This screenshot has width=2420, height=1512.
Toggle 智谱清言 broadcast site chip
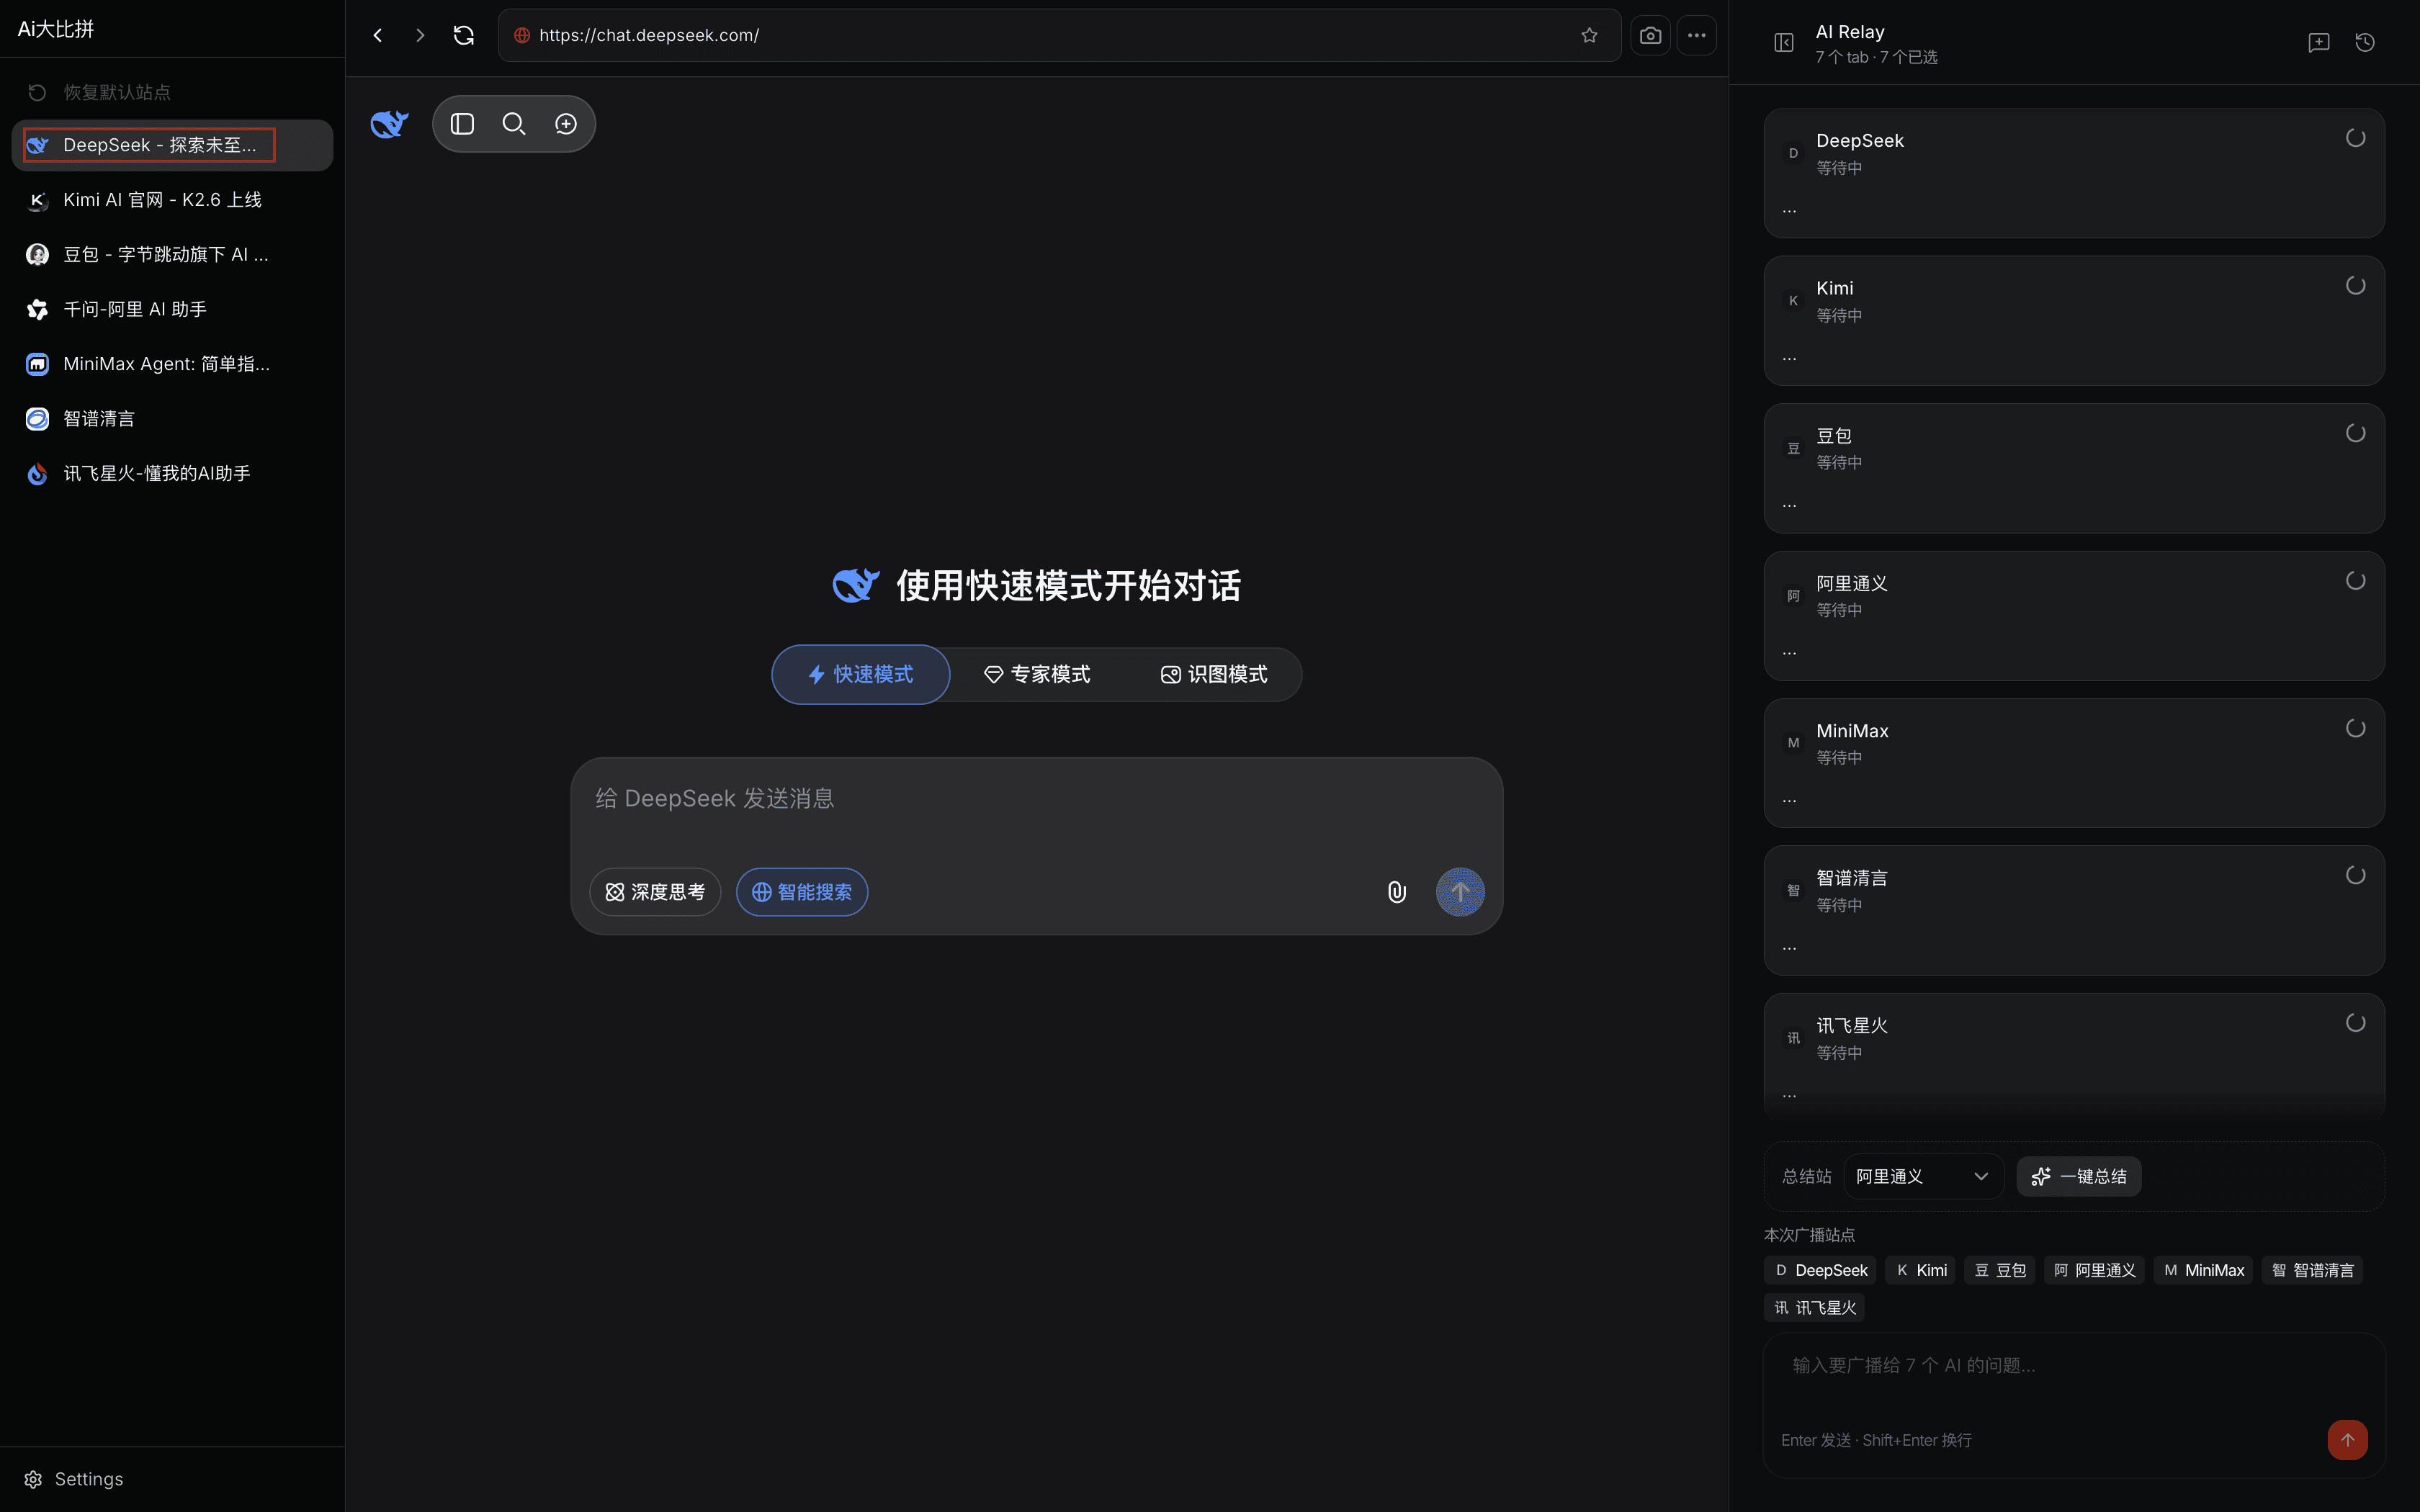pos(2312,1270)
